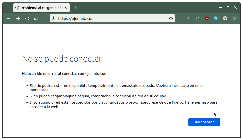Minimize the Firefox window
Image resolution: width=243 pixels, height=140 pixels.
220,8
